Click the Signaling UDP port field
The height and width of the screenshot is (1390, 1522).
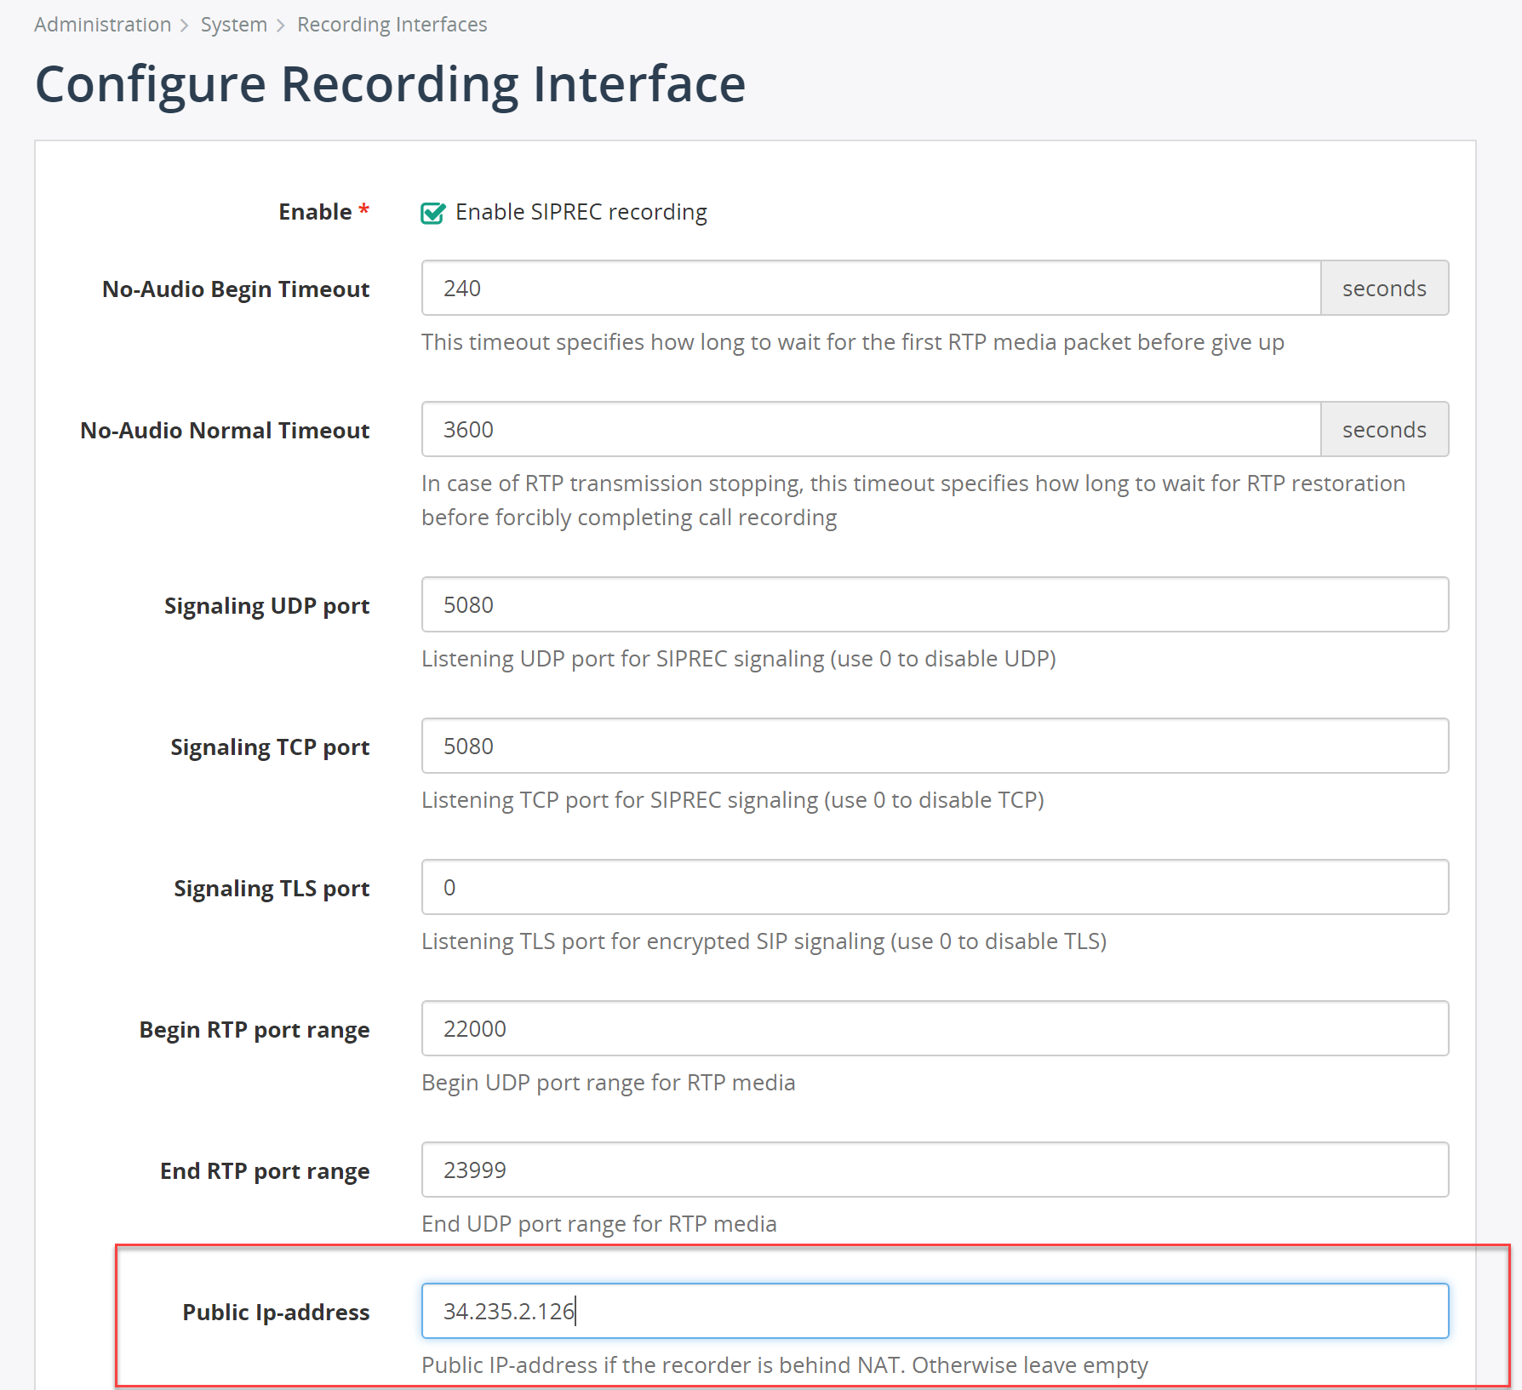coord(935,605)
